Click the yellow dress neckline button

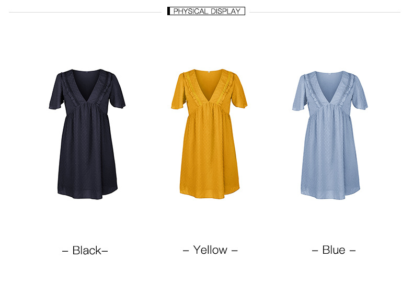coord(209,72)
